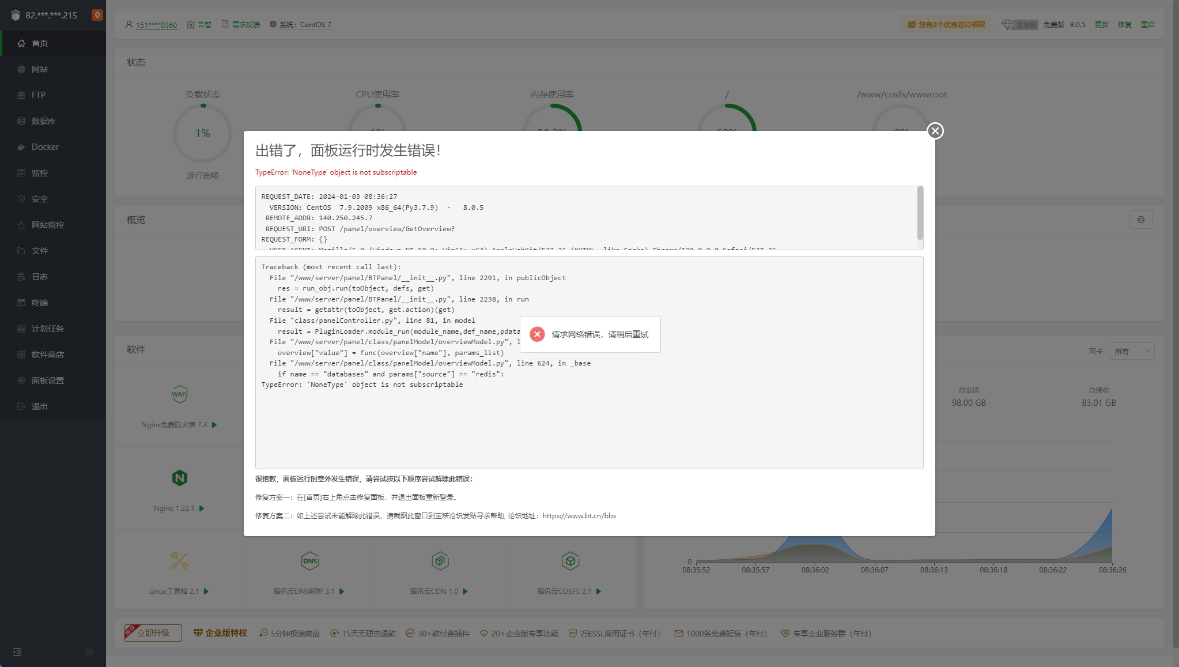This screenshot has height=667, width=1179.
Task: Click play arrow next to 腾讯云CDN 1.0
Action: coord(466,591)
